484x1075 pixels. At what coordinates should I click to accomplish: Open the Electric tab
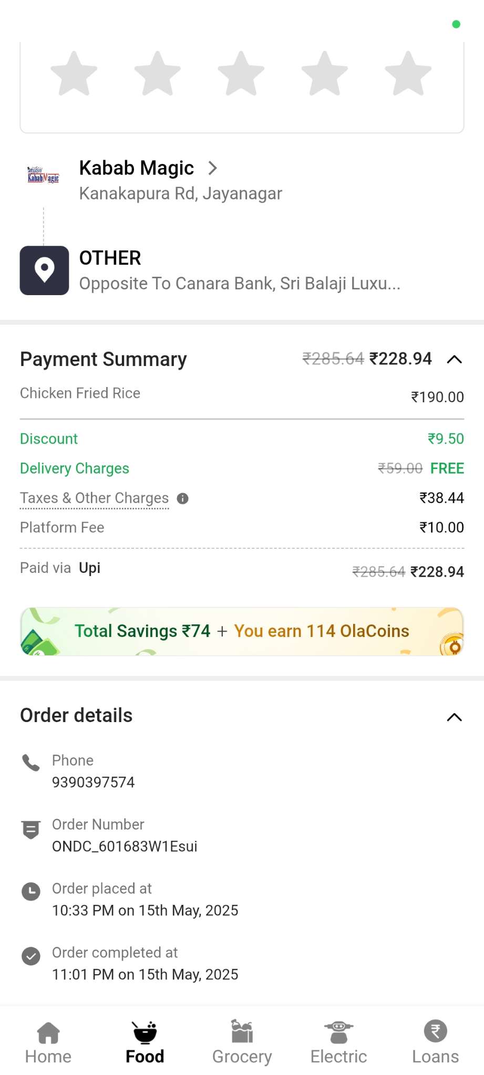tap(338, 1042)
